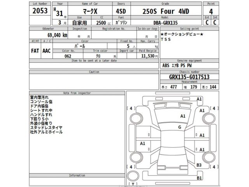Select the trim color クロ
This screenshot has width=249, height=187.
point(98,56)
